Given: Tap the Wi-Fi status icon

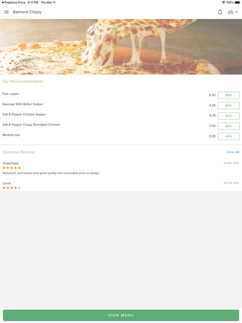Looking at the screenshot, I should click(x=223, y=2).
